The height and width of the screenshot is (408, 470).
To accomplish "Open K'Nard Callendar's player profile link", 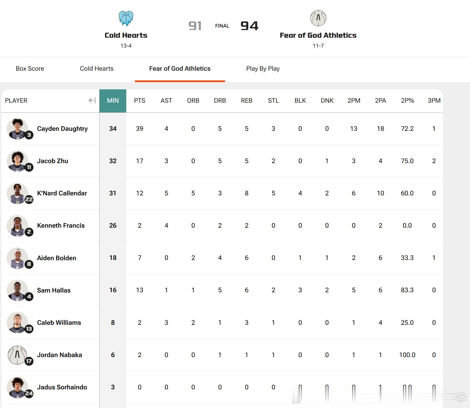I will [x=62, y=193].
